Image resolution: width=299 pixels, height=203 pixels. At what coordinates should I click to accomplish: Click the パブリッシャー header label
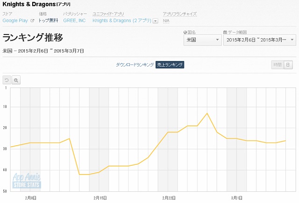pyautogui.click(x=75, y=14)
